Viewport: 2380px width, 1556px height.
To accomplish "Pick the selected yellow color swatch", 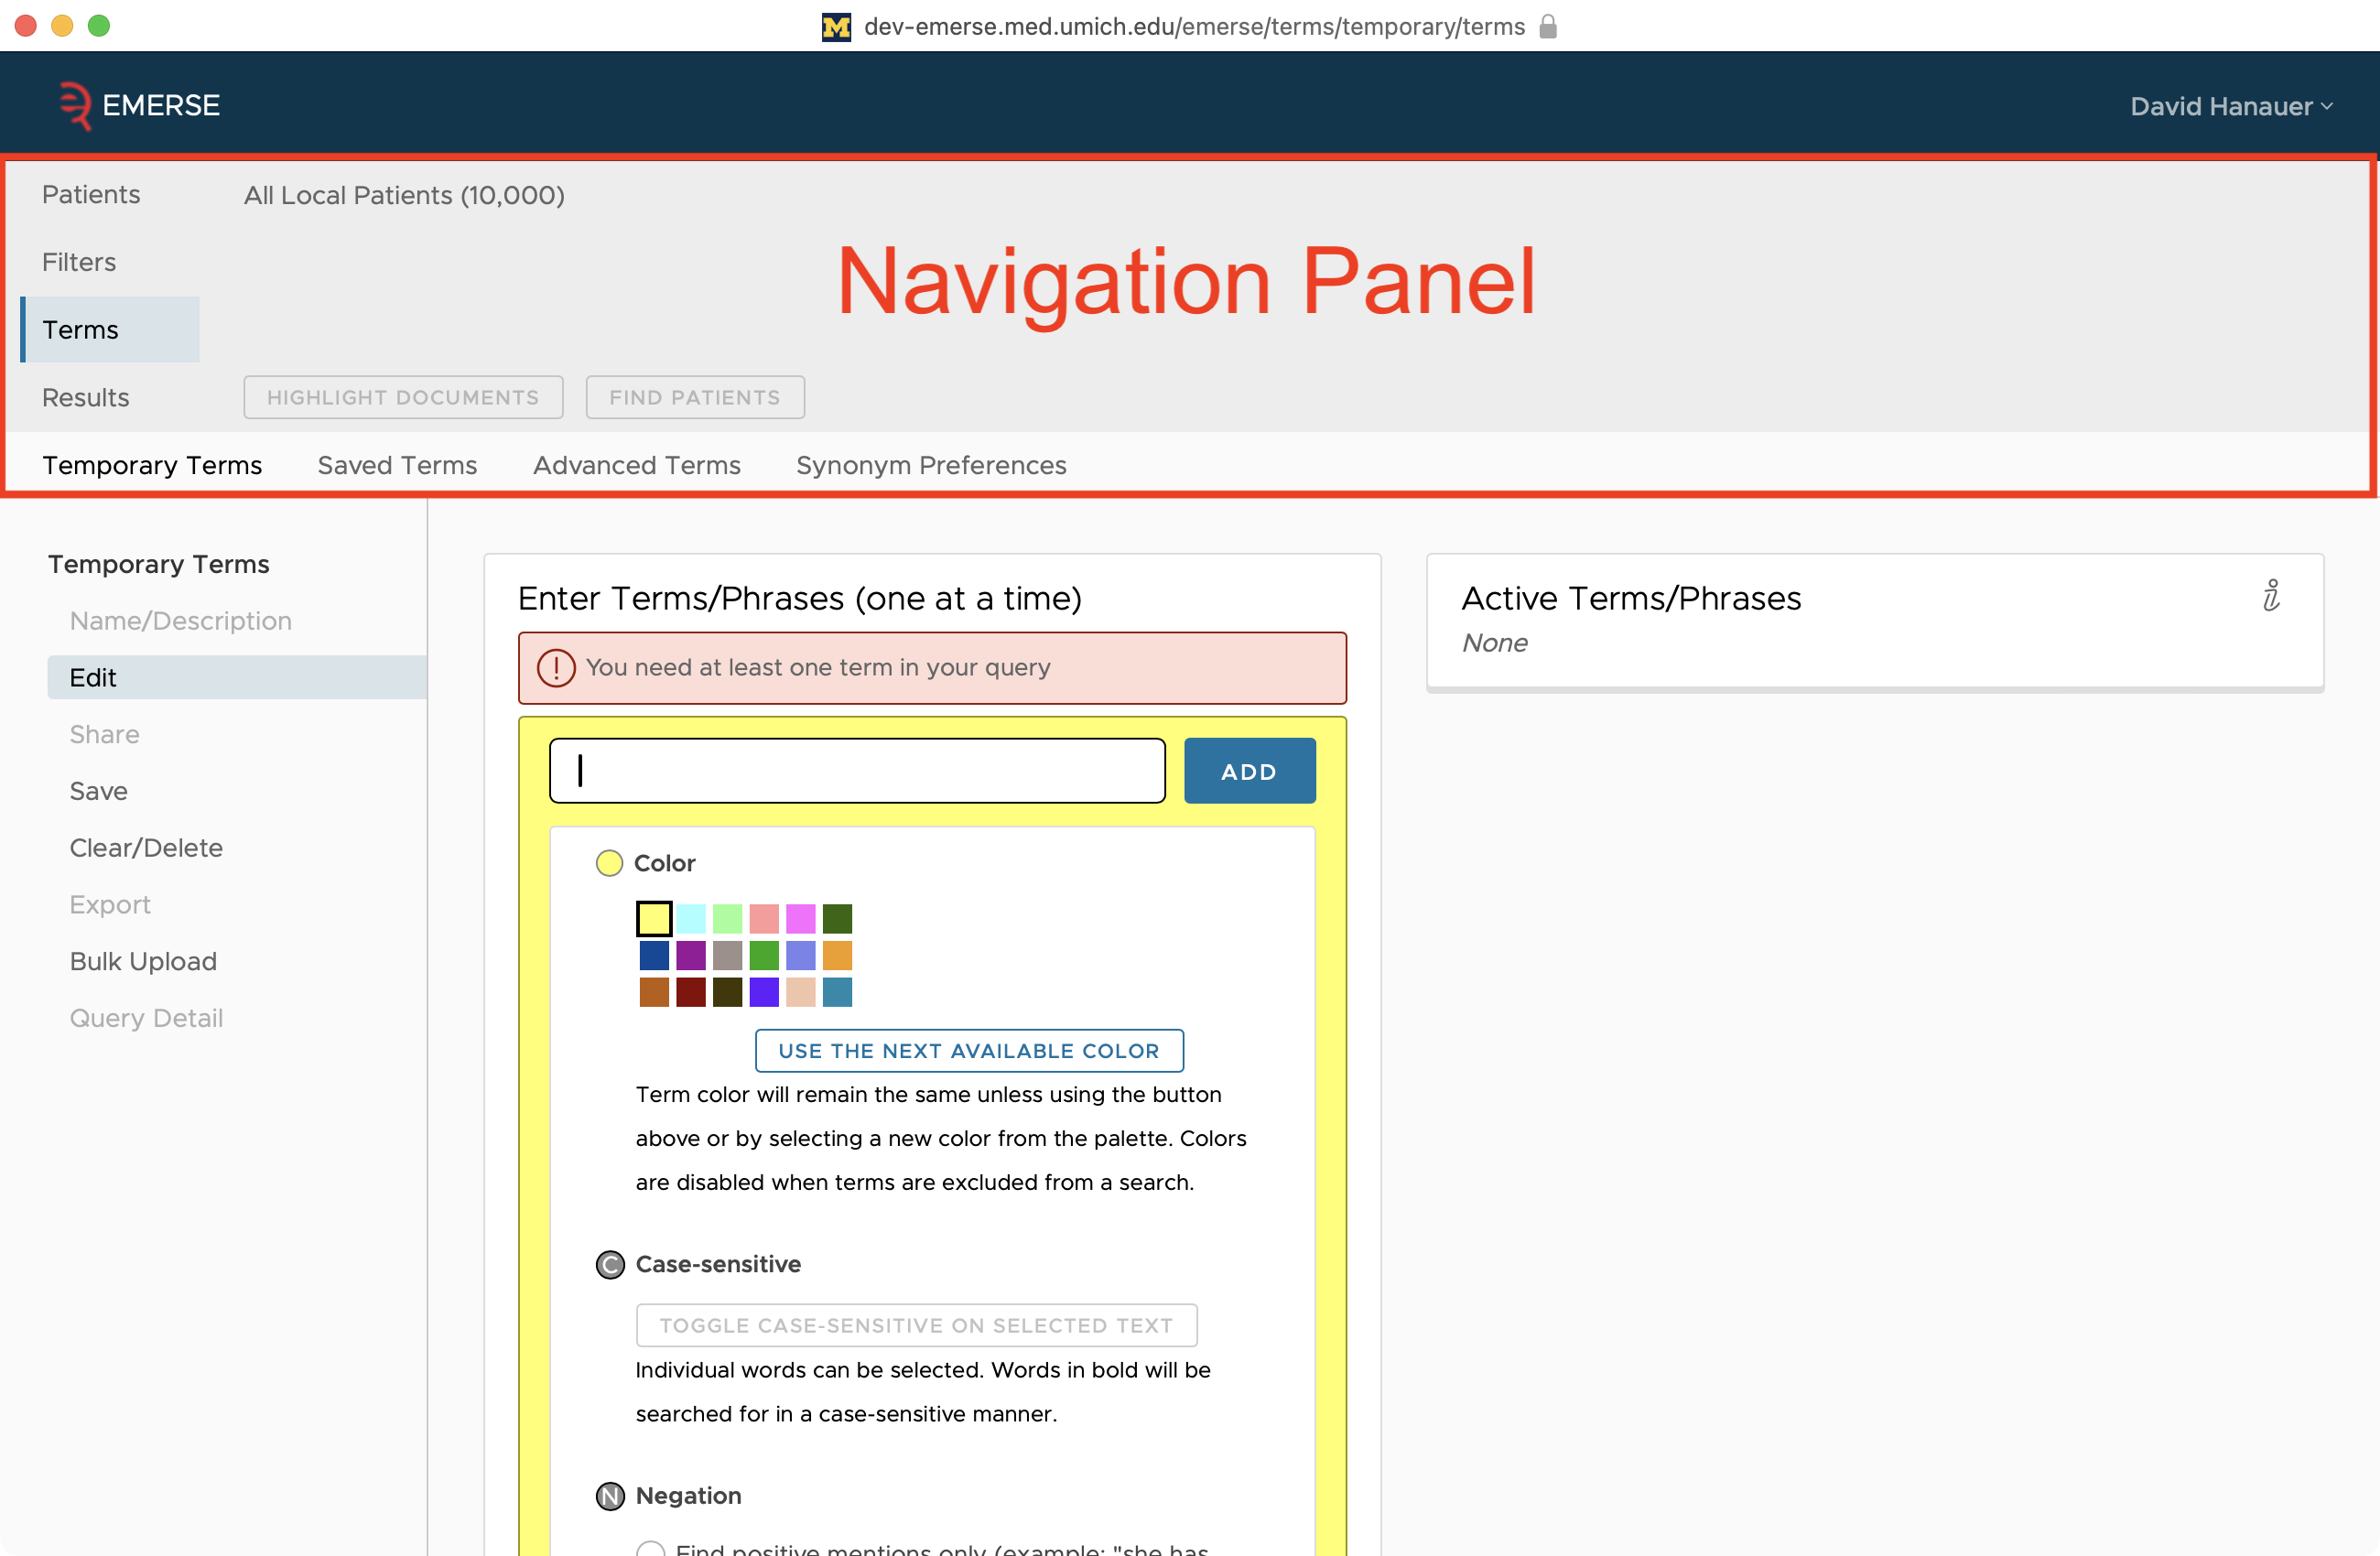I will (654, 918).
